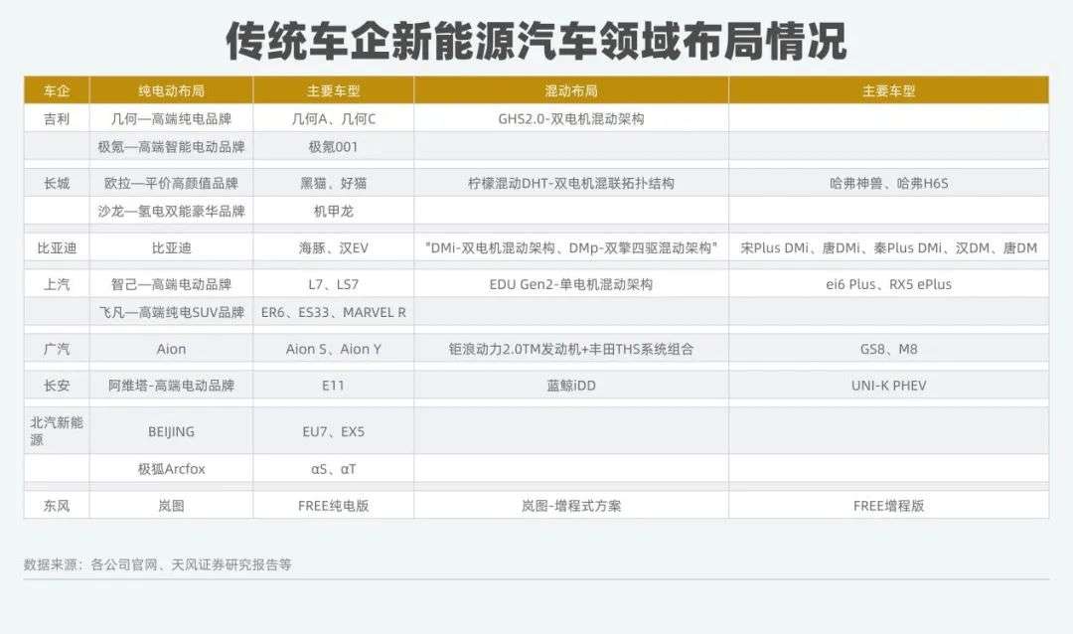Image resolution: width=1073 pixels, height=634 pixels.
Task: Click 比亚迪 in the 纯电动布局 column
Action: pyautogui.click(x=171, y=247)
